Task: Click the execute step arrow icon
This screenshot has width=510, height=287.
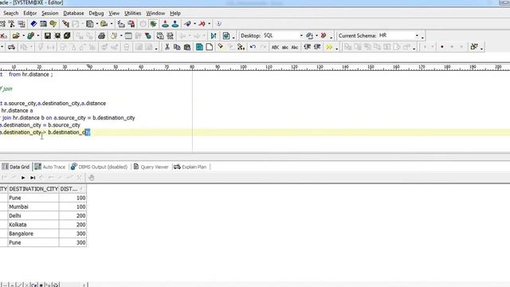Action: pyautogui.click(x=214, y=36)
